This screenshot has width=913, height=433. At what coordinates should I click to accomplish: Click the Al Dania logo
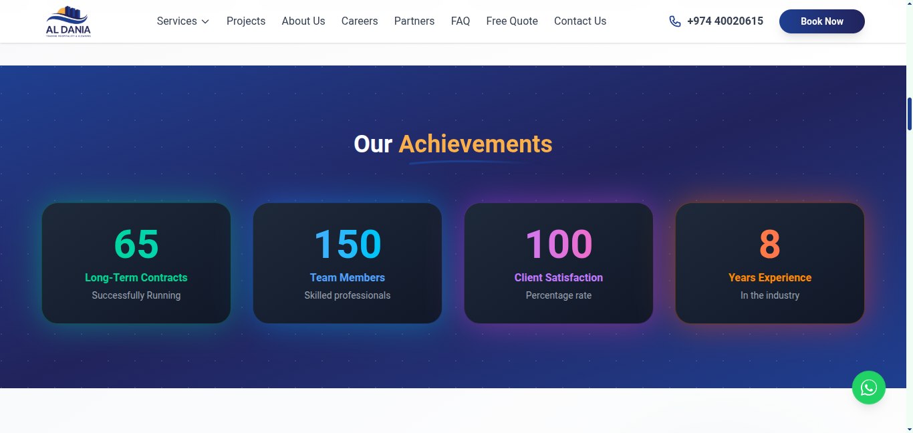(x=68, y=21)
